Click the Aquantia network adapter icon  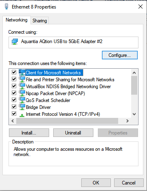tap(15, 41)
